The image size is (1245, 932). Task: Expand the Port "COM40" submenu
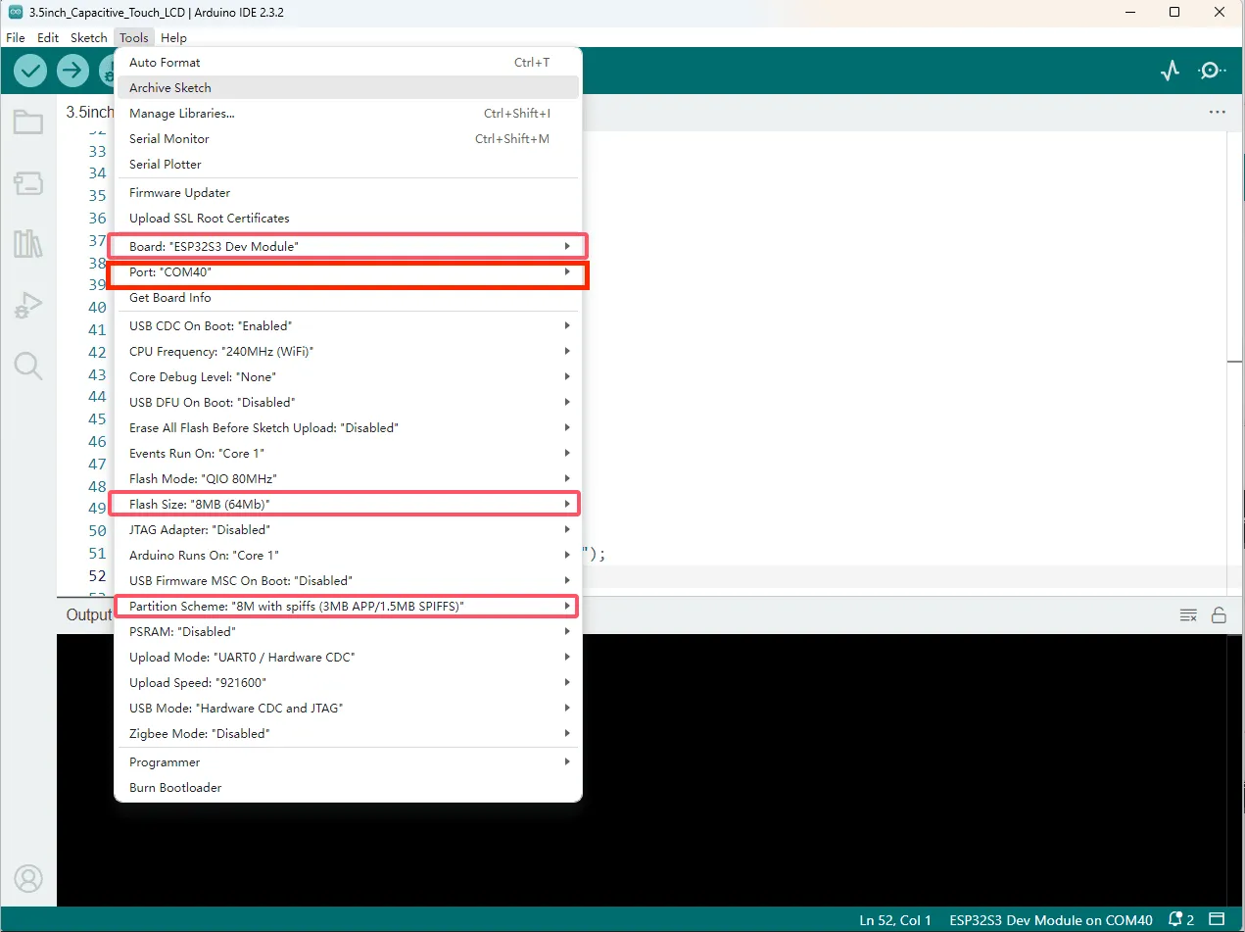pyautogui.click(x=349, y=272)
